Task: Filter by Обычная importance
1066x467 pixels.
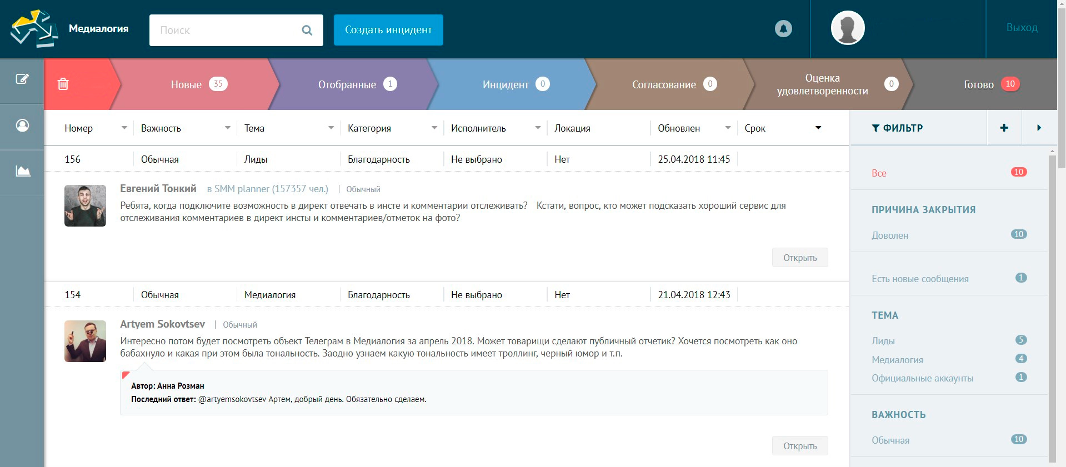Action: point(890,440)
